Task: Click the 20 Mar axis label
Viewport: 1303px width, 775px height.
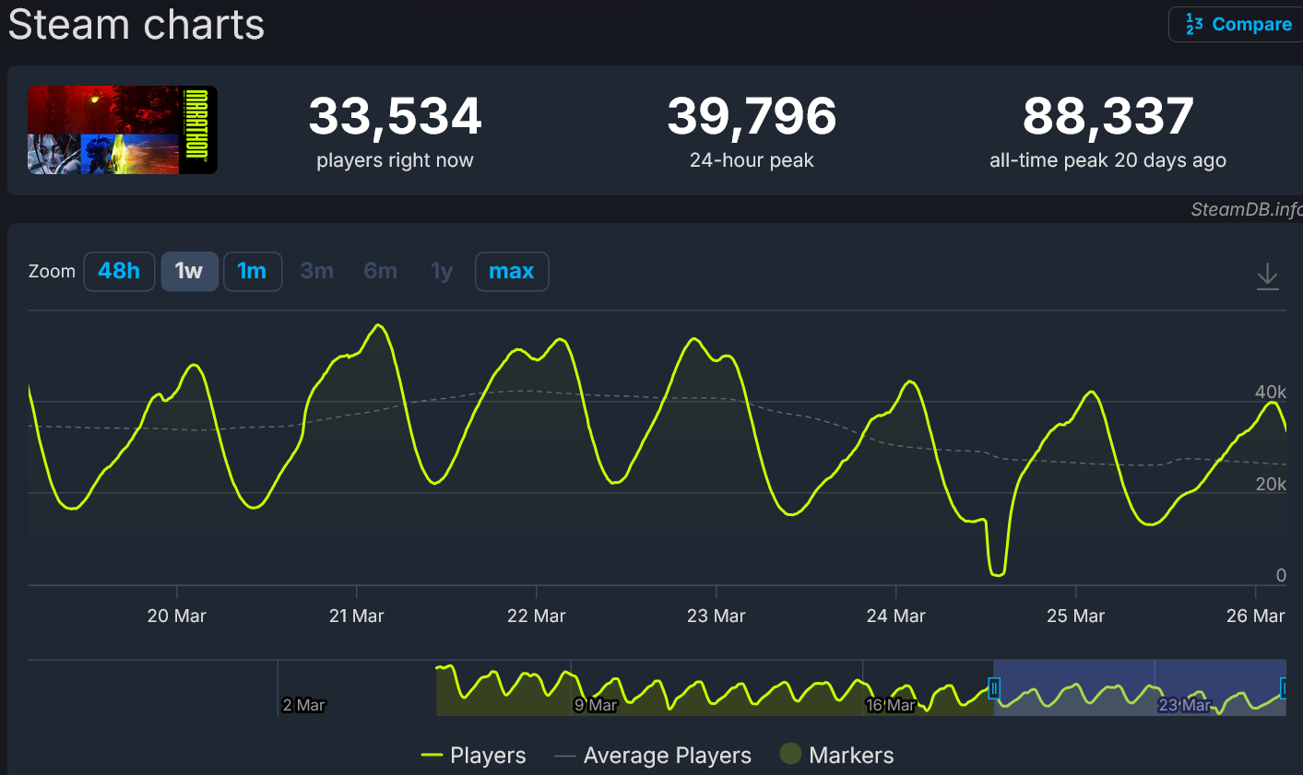Action: pos(176,616)
